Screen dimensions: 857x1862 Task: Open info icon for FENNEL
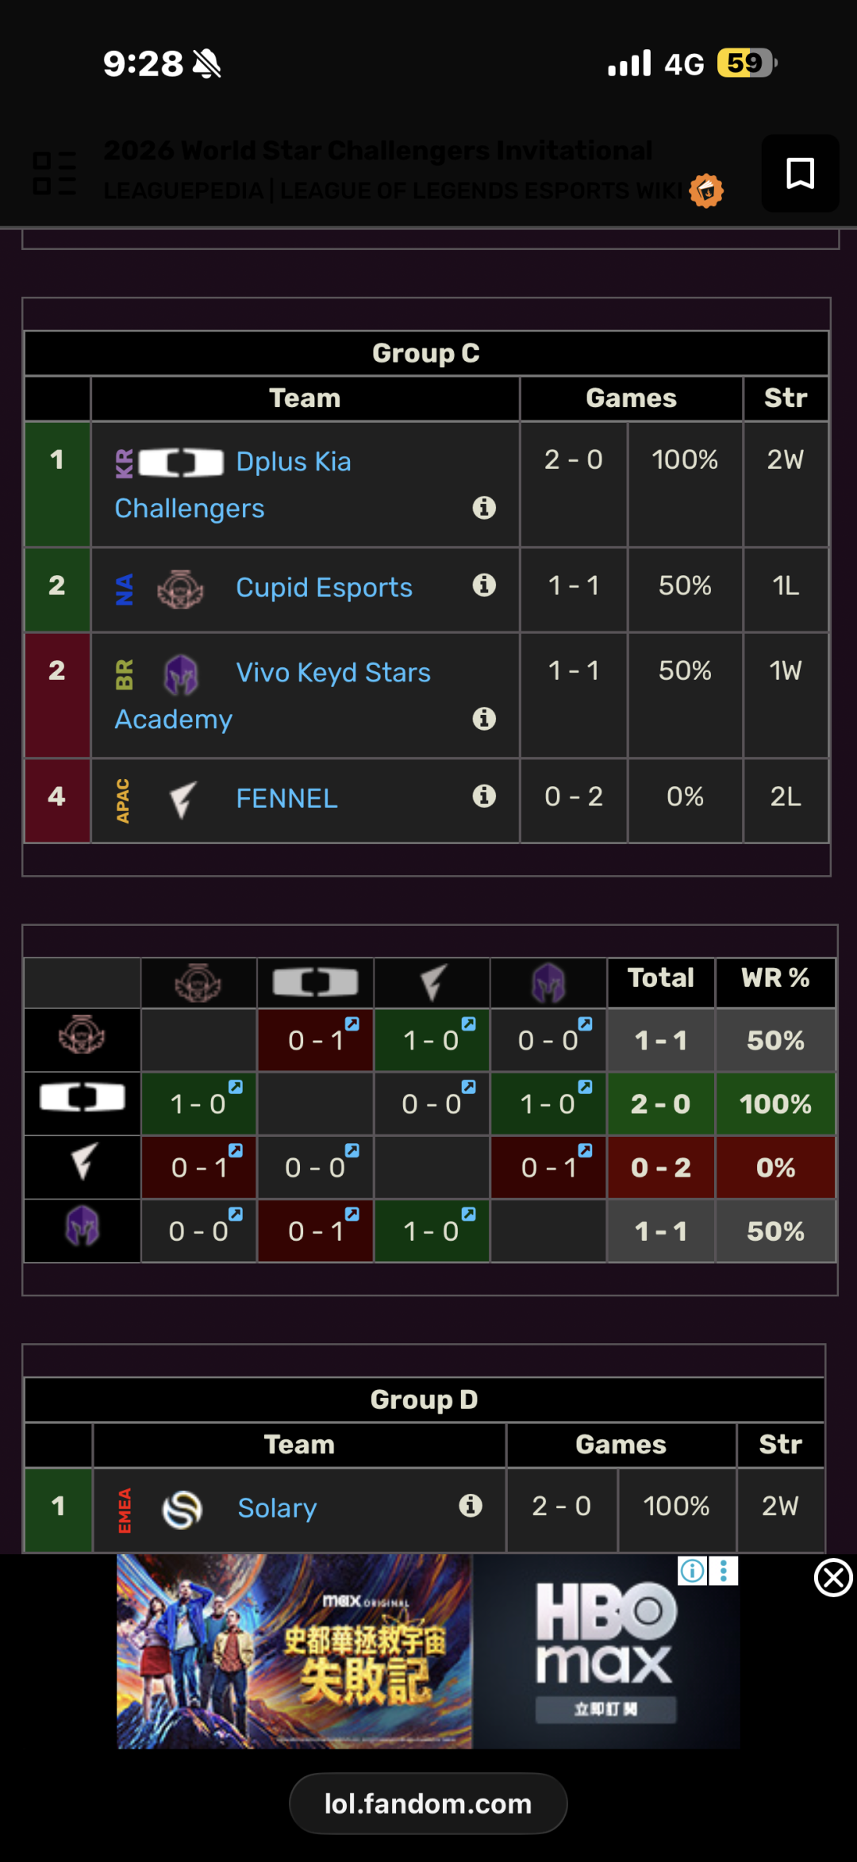[484, 796]
